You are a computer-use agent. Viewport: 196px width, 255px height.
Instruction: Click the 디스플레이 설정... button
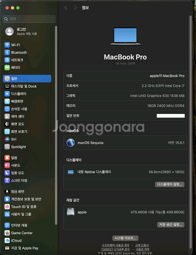coord(170,184)
